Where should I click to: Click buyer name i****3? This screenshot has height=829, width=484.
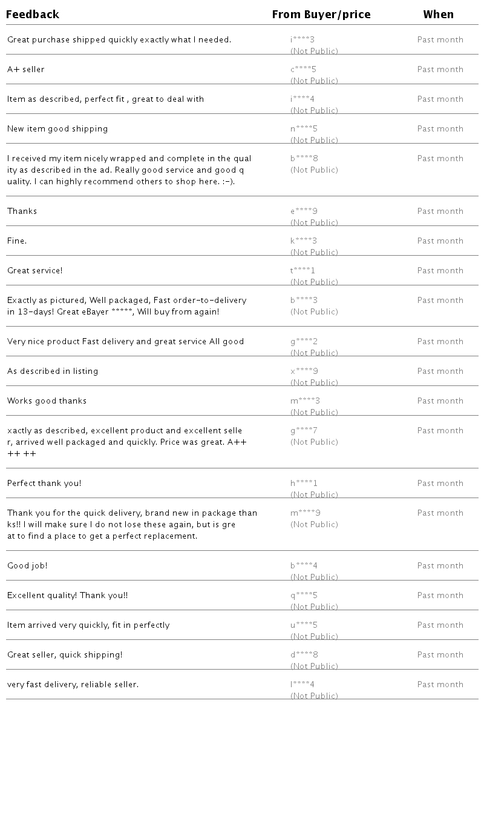tap(302, 40)
